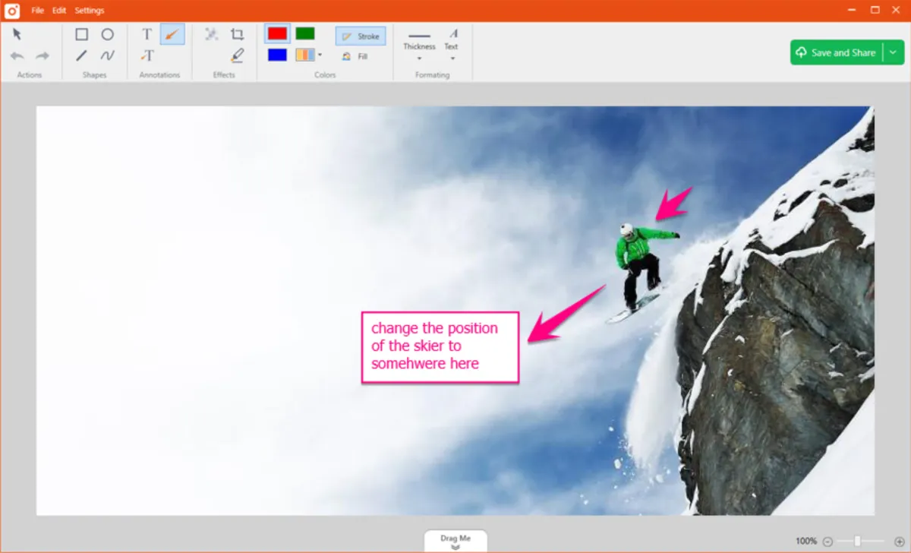The image size is (911, 553).
Task: Open the Settings menu
Action: tap(90, 11)
